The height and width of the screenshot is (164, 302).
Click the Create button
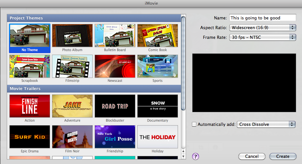(283, 156)
